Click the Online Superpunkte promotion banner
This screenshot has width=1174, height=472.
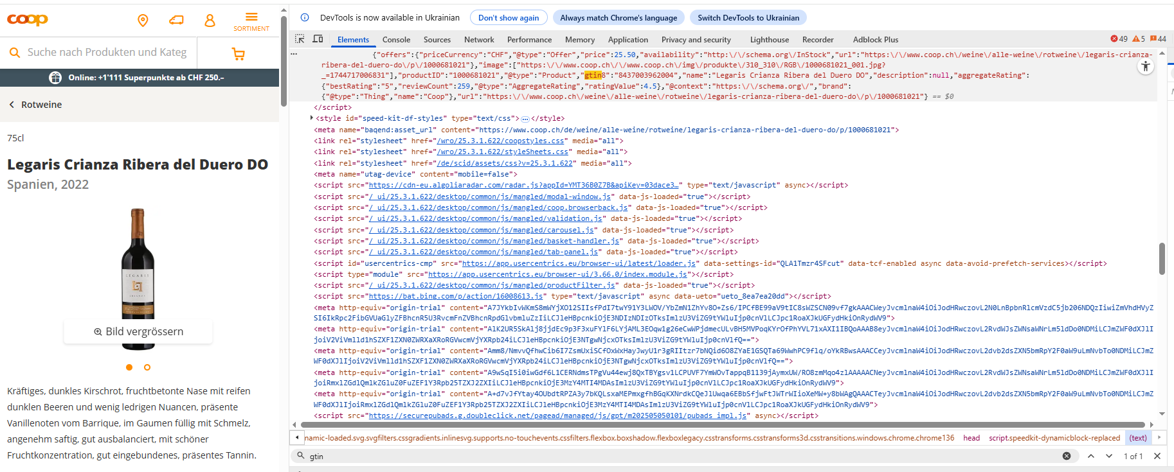point(140,78)
